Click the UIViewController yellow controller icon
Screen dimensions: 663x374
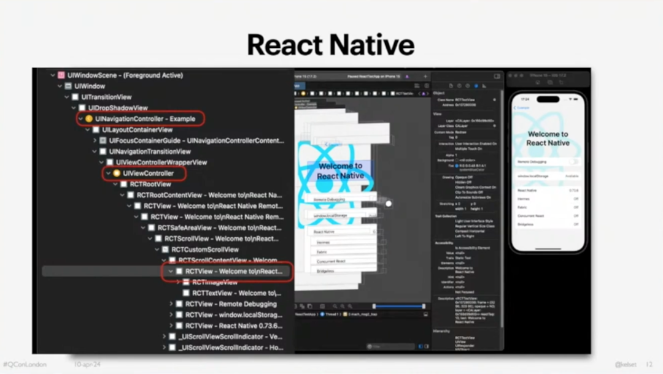pos(117,173)
